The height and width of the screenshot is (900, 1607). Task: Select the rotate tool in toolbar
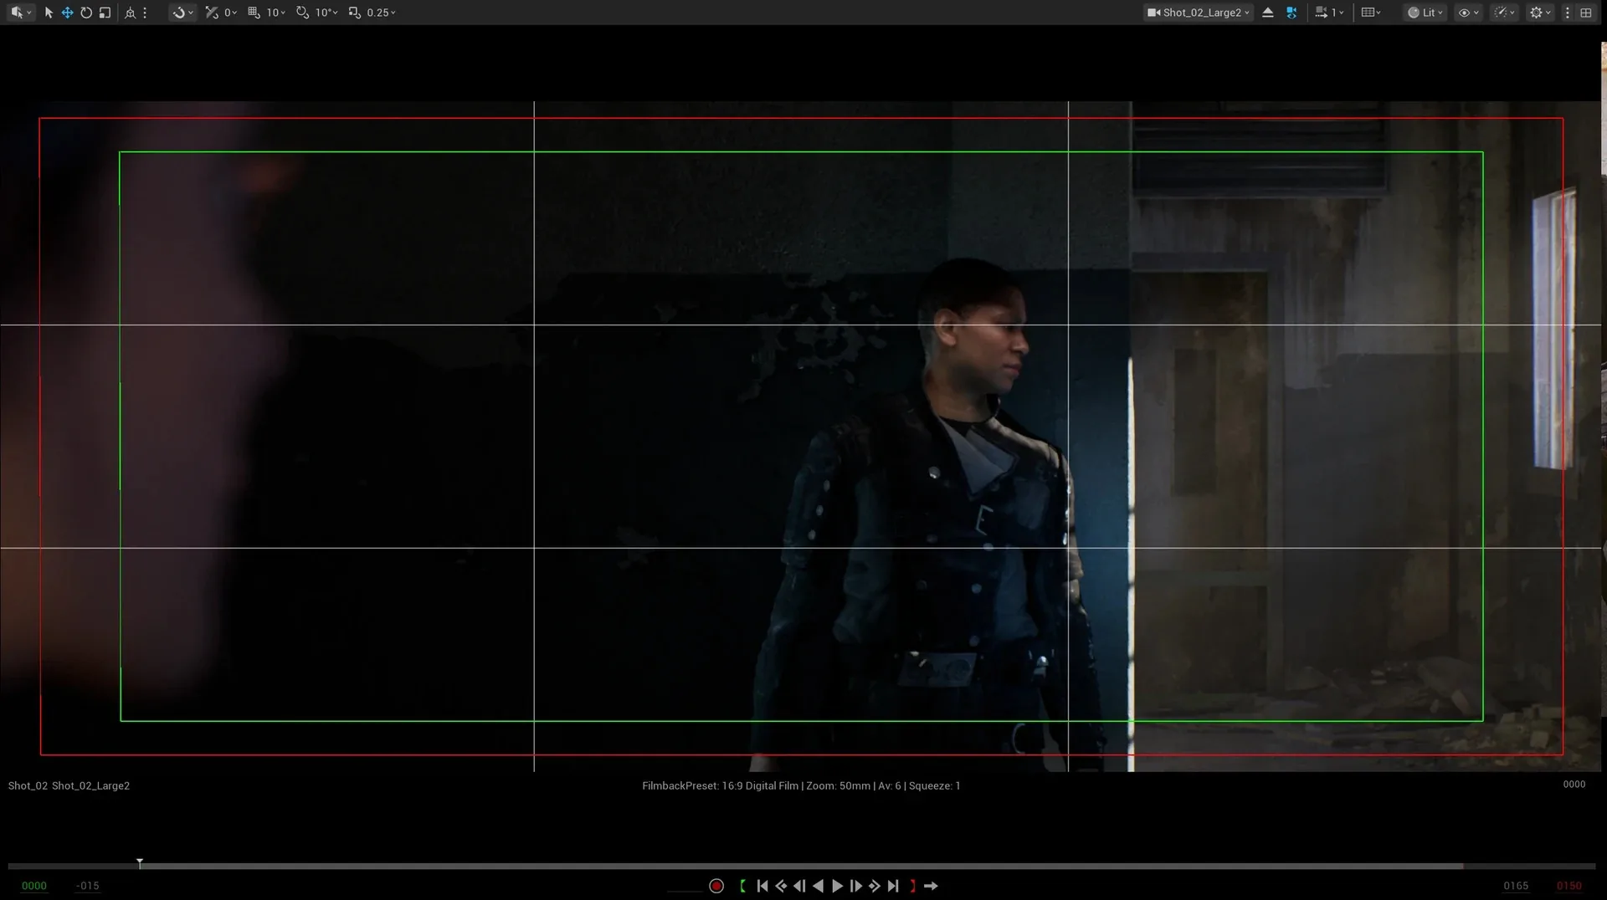click(x=86, y=13)
